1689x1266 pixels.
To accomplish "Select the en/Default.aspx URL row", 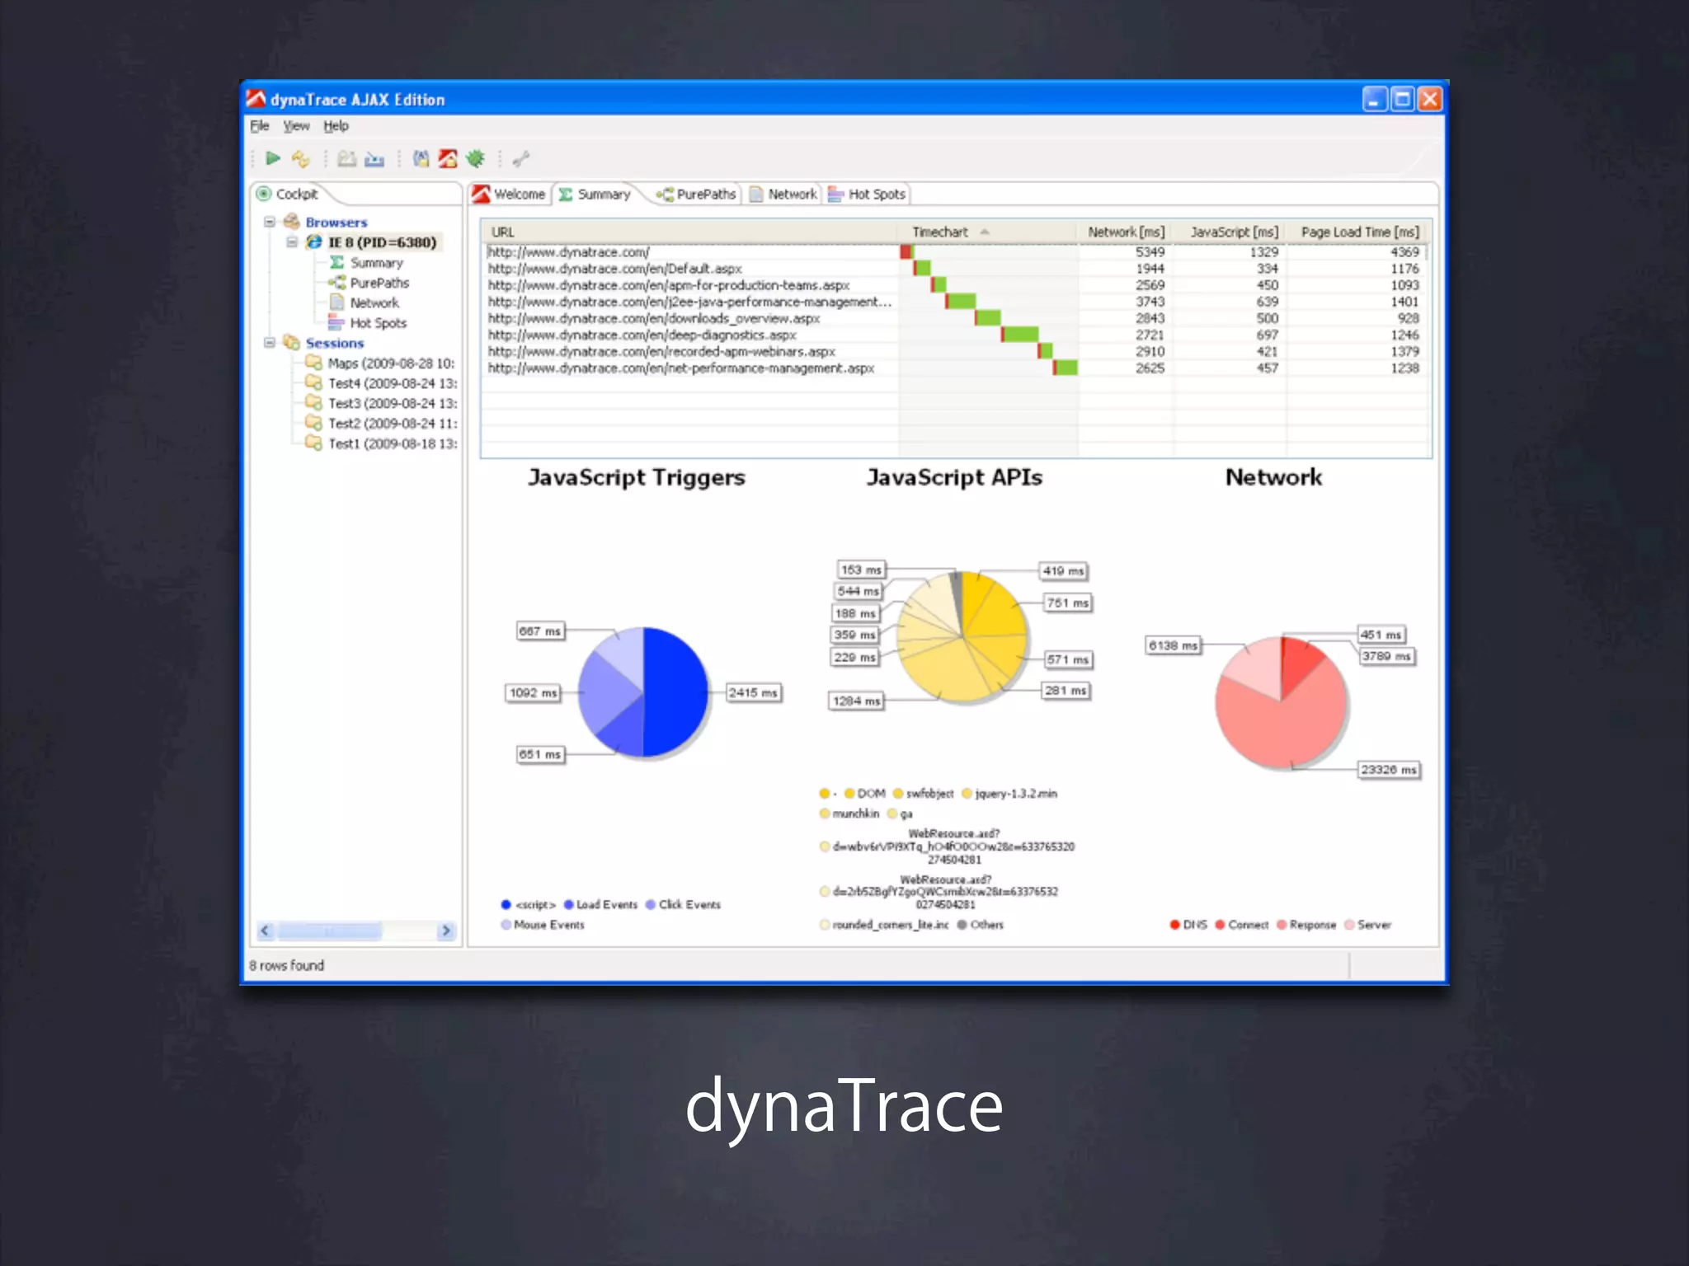I will 955,269.
